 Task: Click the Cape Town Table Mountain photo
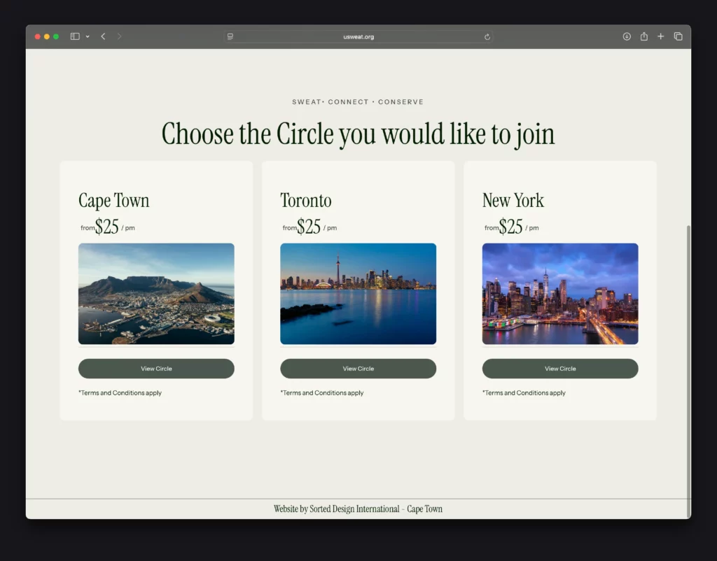(x=156, y=294)
